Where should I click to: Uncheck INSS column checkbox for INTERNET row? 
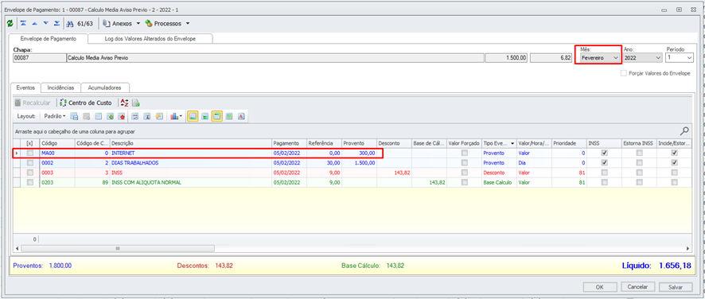pyautogui.click(x=604, y=153)
